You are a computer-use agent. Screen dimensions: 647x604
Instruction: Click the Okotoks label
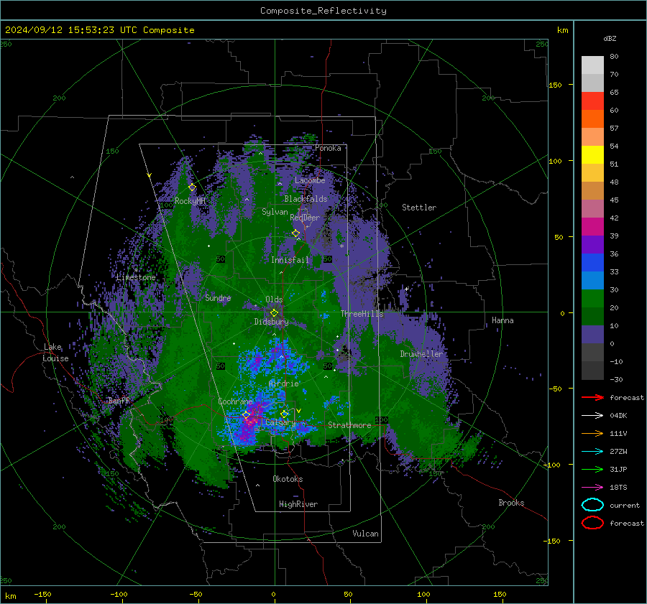click(288, 478)
